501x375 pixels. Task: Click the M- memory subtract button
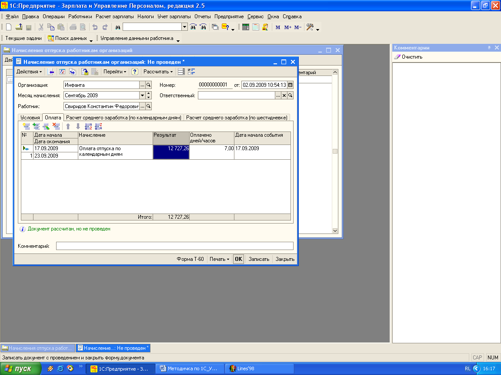pos(298,27)
